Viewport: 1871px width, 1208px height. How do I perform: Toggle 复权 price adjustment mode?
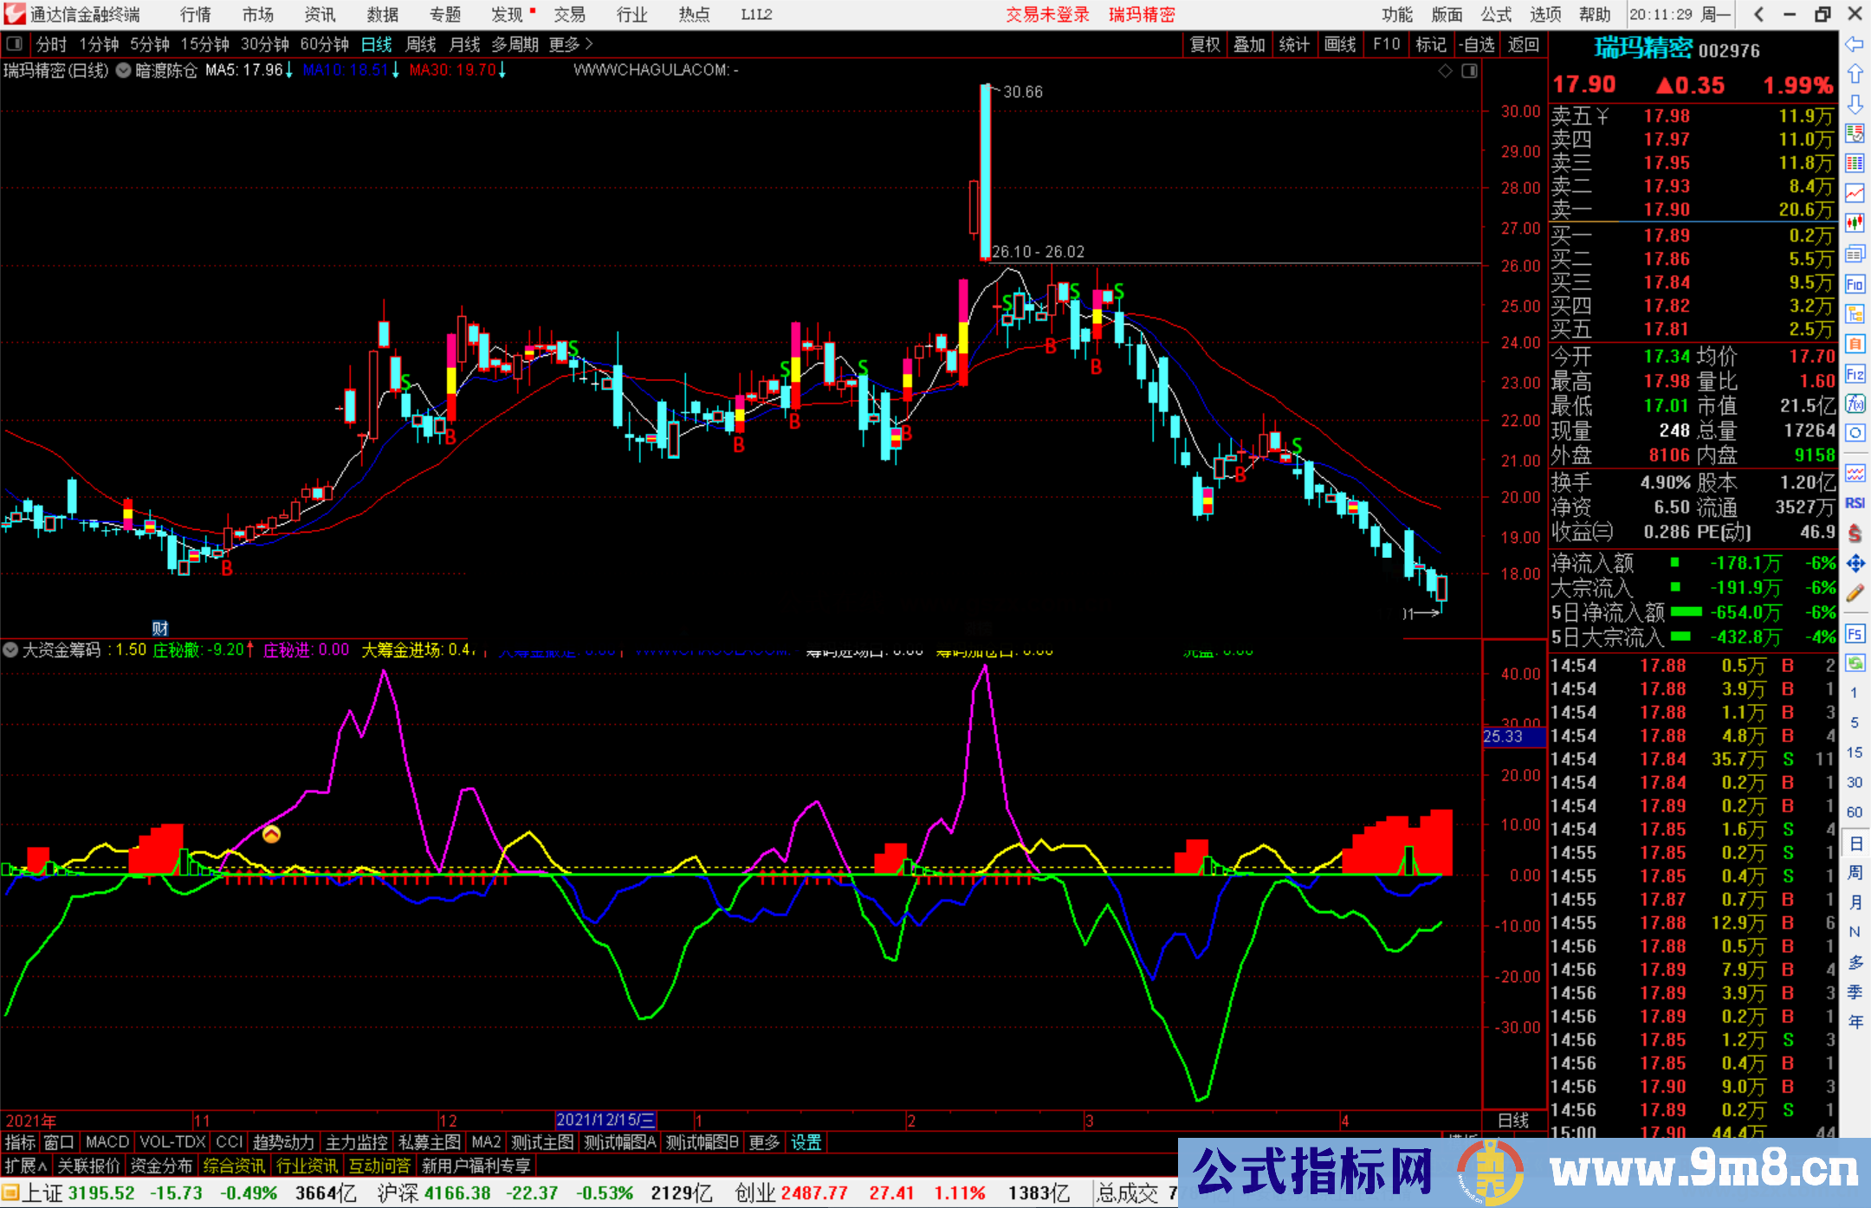pos(1205,44)
